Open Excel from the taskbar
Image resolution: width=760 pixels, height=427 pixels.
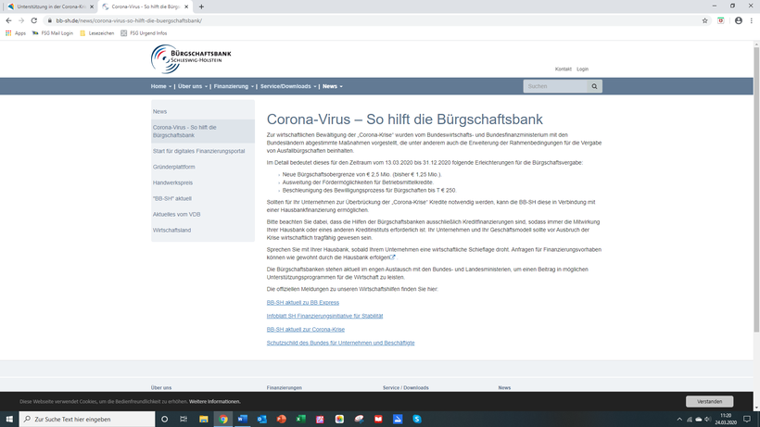(x=300, y=420)
